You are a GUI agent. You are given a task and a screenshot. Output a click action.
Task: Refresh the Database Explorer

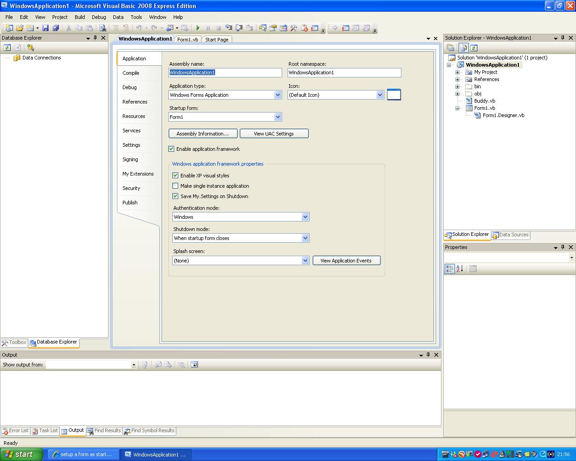click(x=7, y=47)
